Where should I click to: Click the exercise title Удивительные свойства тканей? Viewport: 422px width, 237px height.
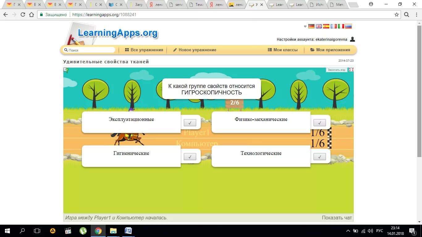click(106, 62)
